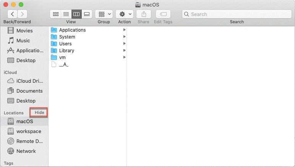
Task: Open Desktop under Favorites sidebar section
Action: (x=24, y=60)
